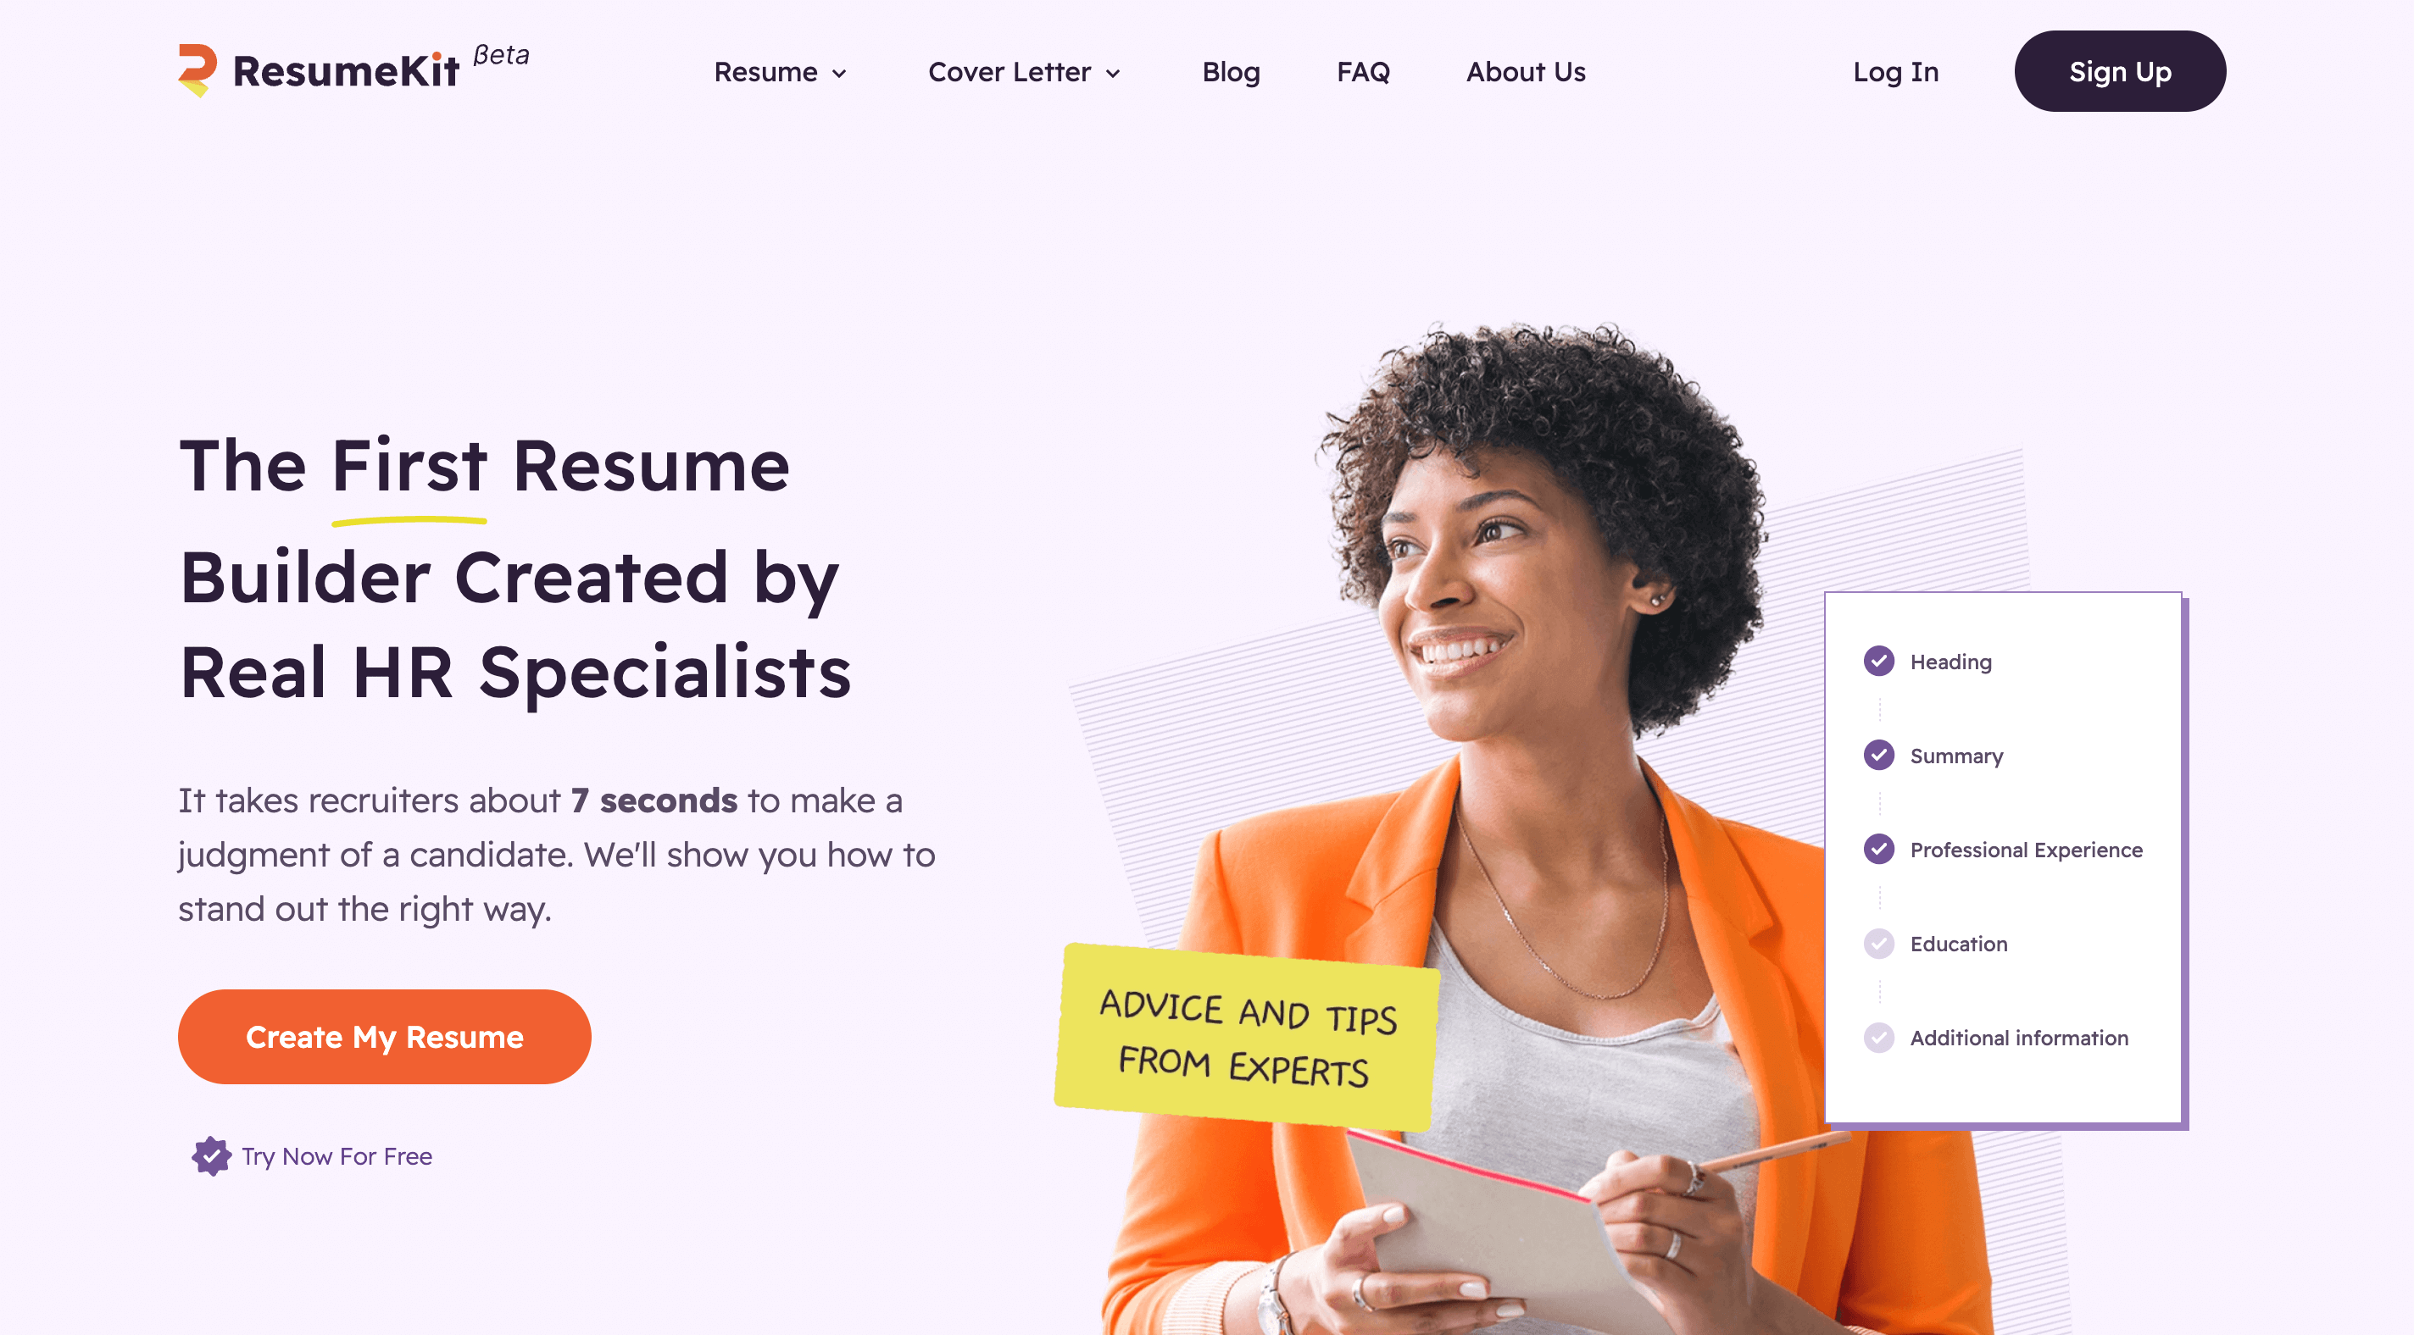Open the About Us navigation item

click(x=1524, y=70)
